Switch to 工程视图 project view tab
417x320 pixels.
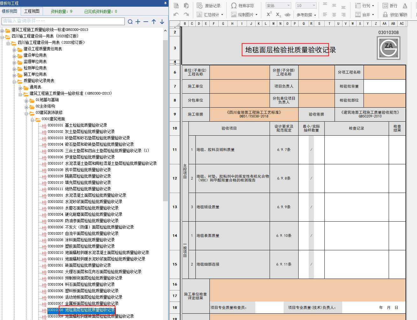coord(32,11)
